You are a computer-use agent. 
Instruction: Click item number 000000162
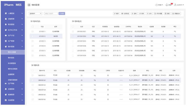pyautogui.click(x=42, y=80)
